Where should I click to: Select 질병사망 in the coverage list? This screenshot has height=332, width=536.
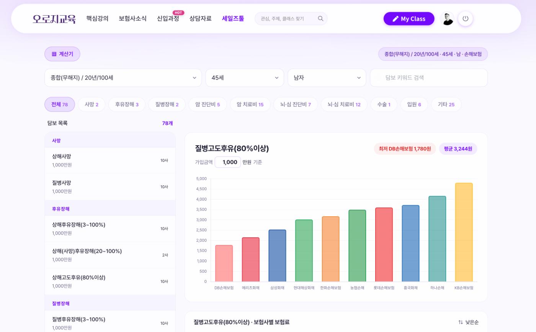(x=110, y=187)
